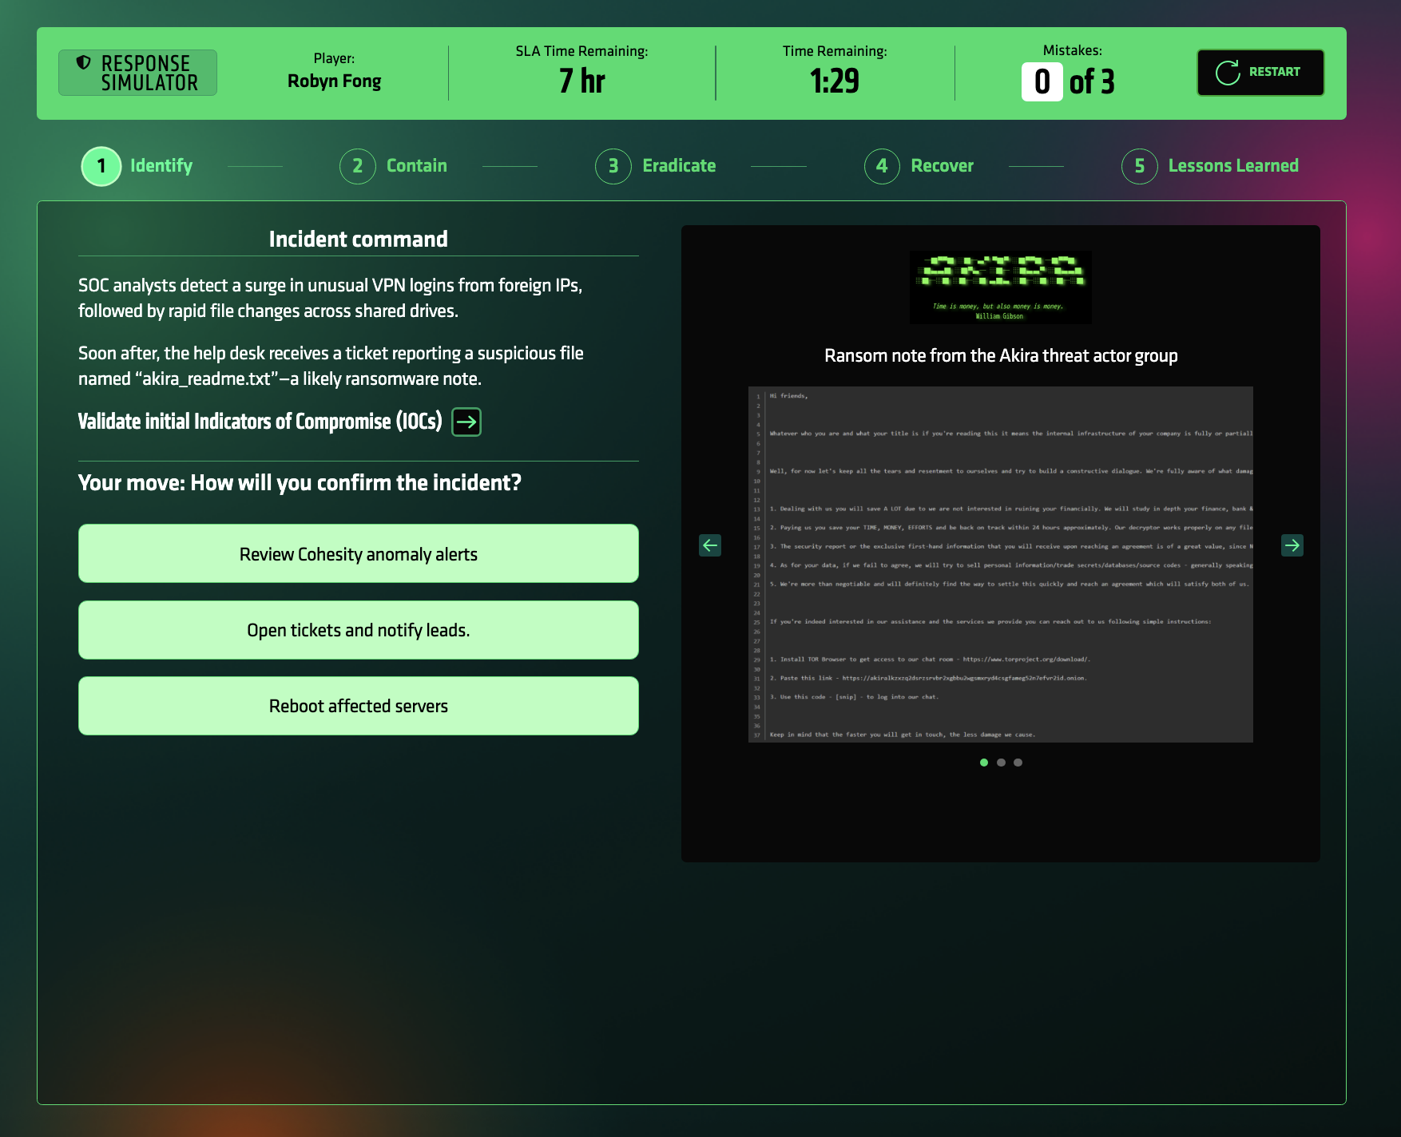
Task: Select step 5 Lessons Learned circle
Action: tap(1140, 166)
